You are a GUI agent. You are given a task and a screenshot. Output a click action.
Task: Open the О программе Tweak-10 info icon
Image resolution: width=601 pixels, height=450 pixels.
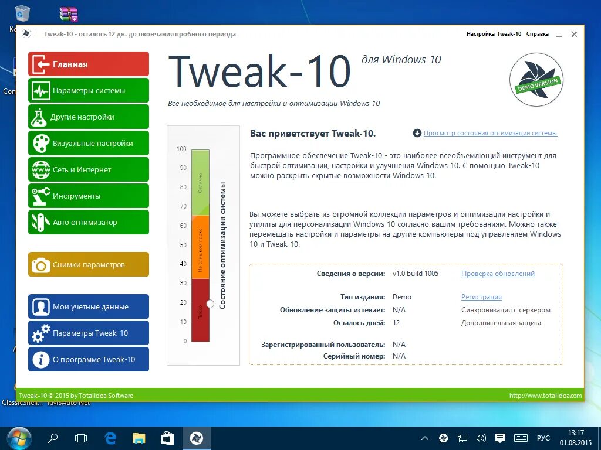[x=40, y=359]
